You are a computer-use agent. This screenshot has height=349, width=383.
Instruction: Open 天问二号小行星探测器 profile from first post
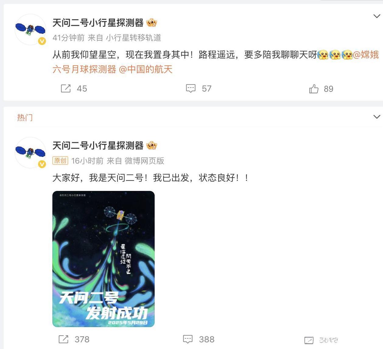pos(98,23)
